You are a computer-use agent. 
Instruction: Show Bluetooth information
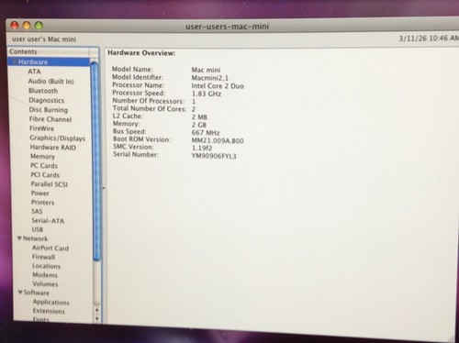tap(43, 91)
